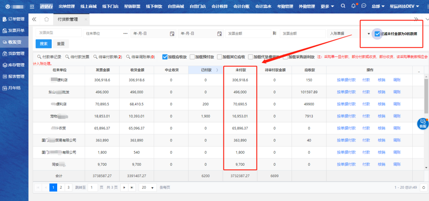Open the chat message bubble icon
The image size is (429, 201).
(363, 6)
